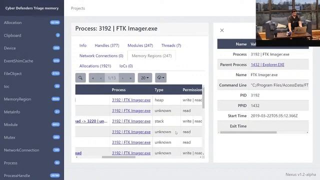Image resolution: width=320 pixels, height=180 pixels.
Task: Click the details panel horizontal scrollbar
Action: click(x=248, y=132)
